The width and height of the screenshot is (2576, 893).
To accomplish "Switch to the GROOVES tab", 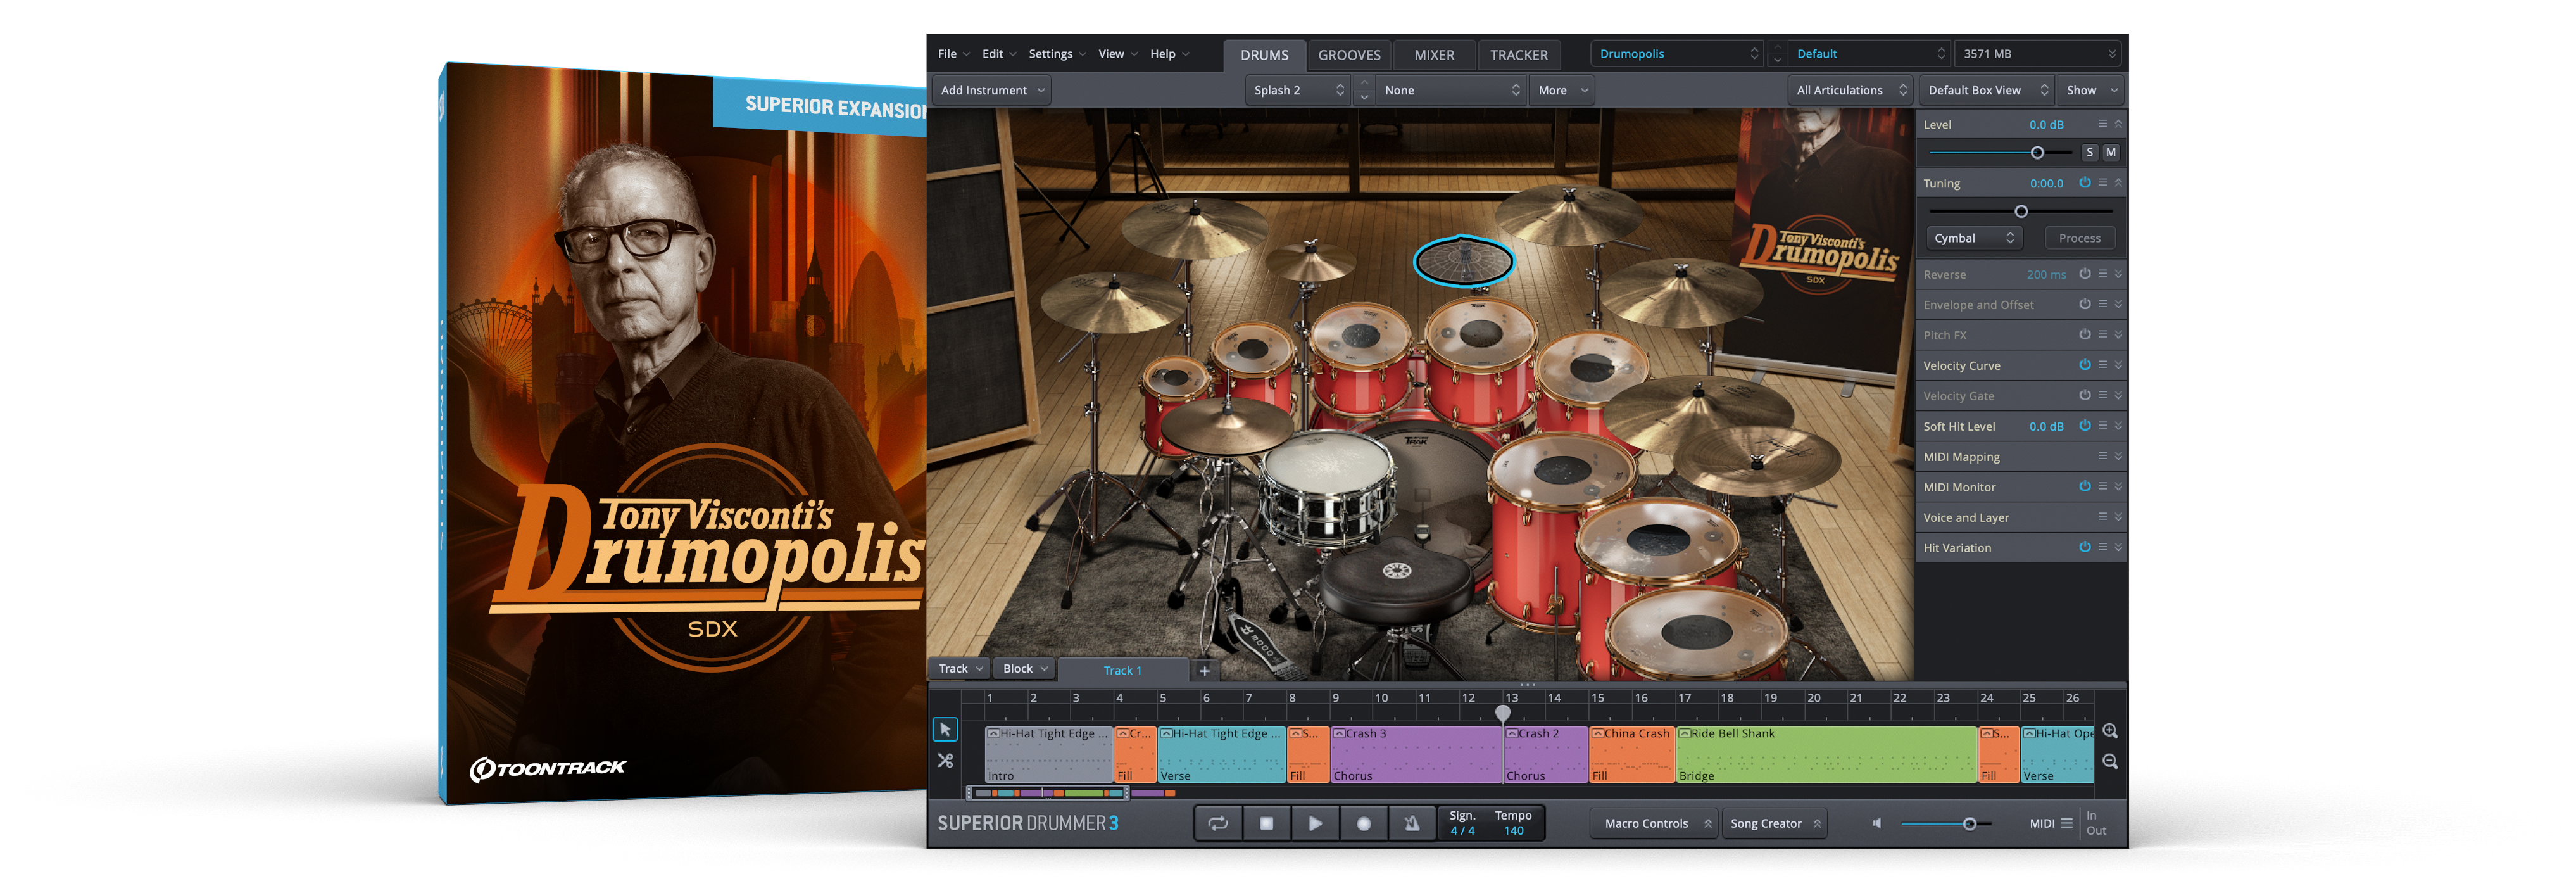I will pyautogui.click(x=1348, y=55).
